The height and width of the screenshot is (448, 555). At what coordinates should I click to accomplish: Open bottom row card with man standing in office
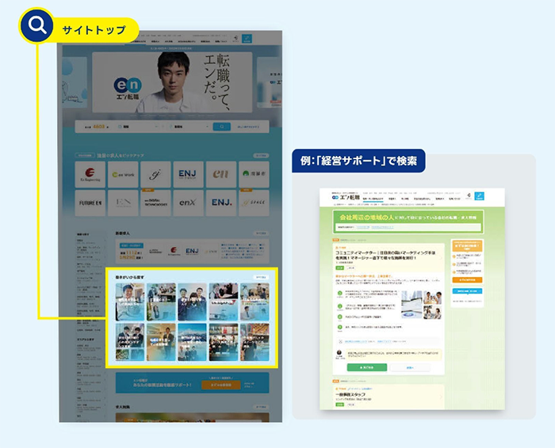[x=161, y=342]
